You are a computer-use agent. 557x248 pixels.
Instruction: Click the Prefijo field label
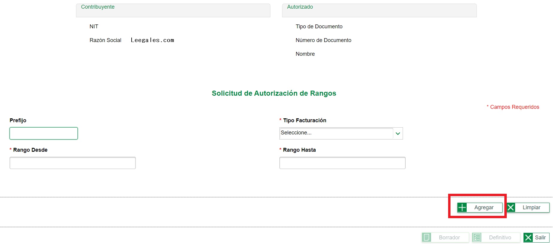point(18,120)
